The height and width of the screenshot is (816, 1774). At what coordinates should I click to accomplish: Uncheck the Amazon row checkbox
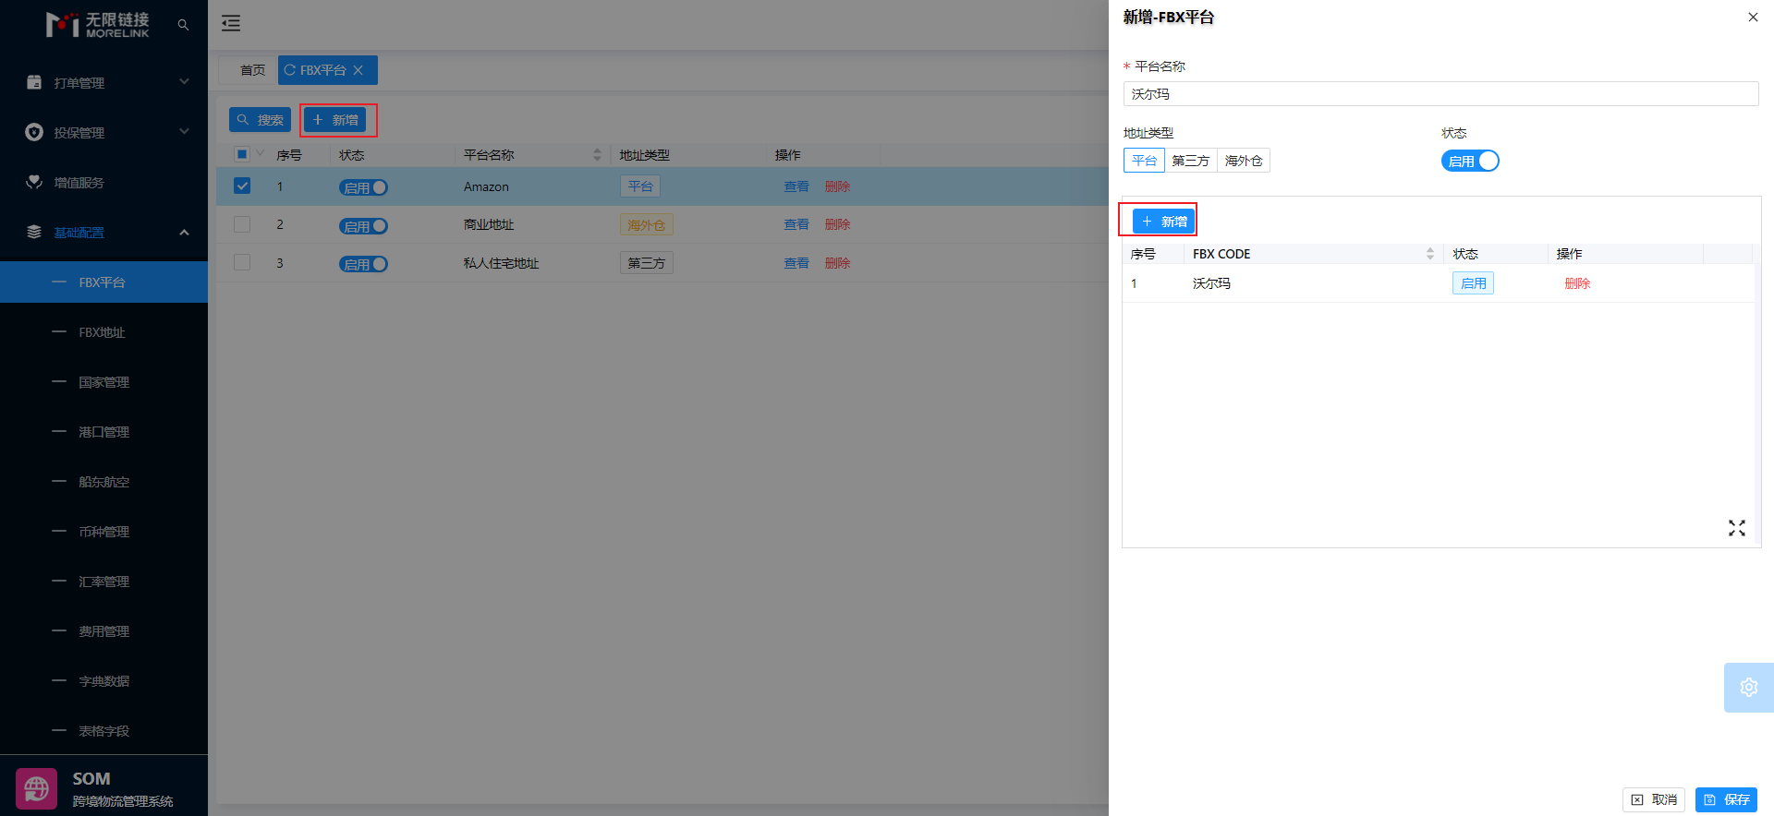[242, 186]
